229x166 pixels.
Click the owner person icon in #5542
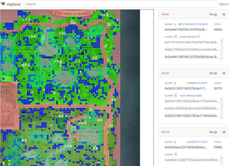point(175,83)
